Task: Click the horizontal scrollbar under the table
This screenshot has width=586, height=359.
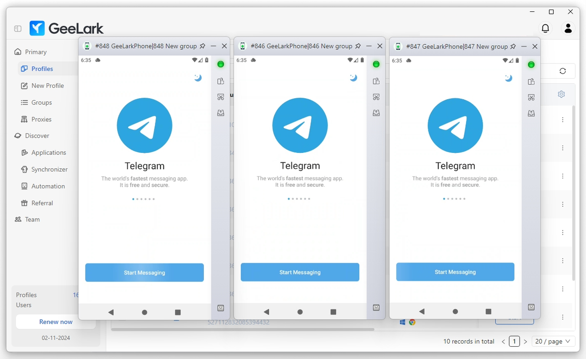Action: pyautogui.click(x=243, y=329)
